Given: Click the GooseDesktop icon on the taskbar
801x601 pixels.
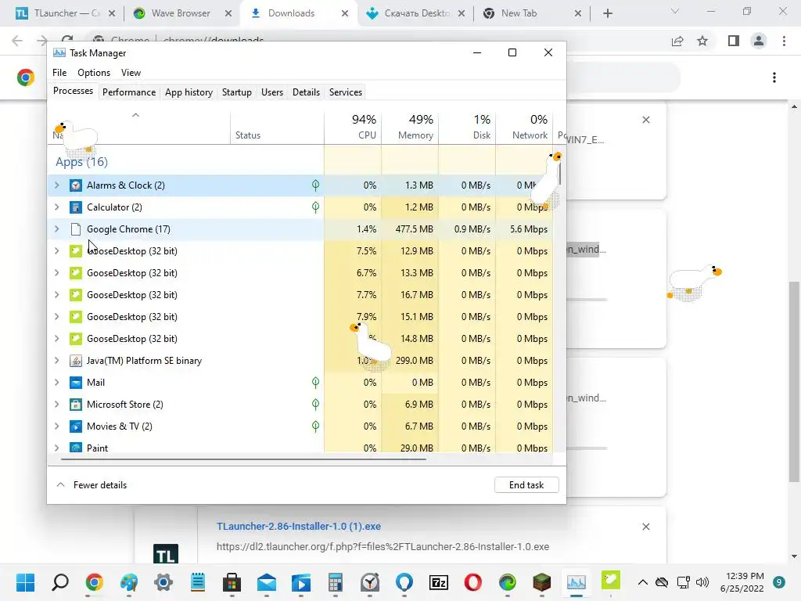Looking at the screenshot, I should click(611, 580).
